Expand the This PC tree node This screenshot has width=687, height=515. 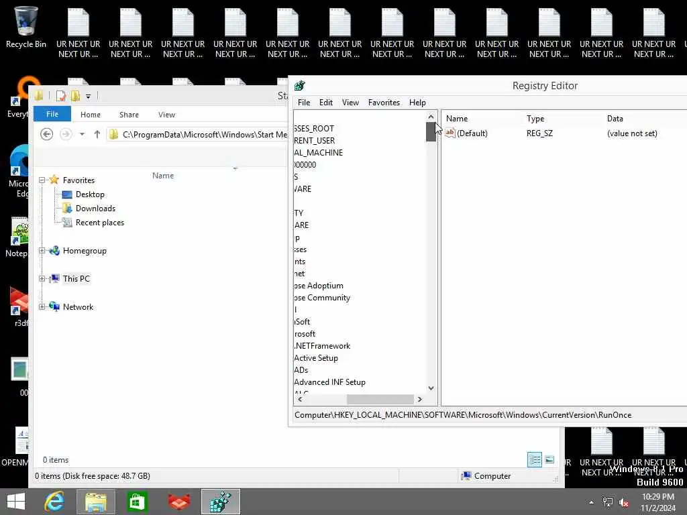click(x=42, y=278)
